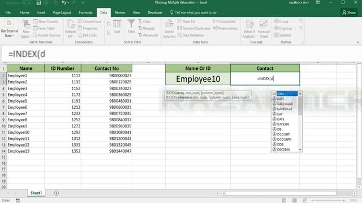Screen dimensions: 362x203
Task: Switch to the Page Layout tab
Action: pyautogui.click(x=62, y=12)
